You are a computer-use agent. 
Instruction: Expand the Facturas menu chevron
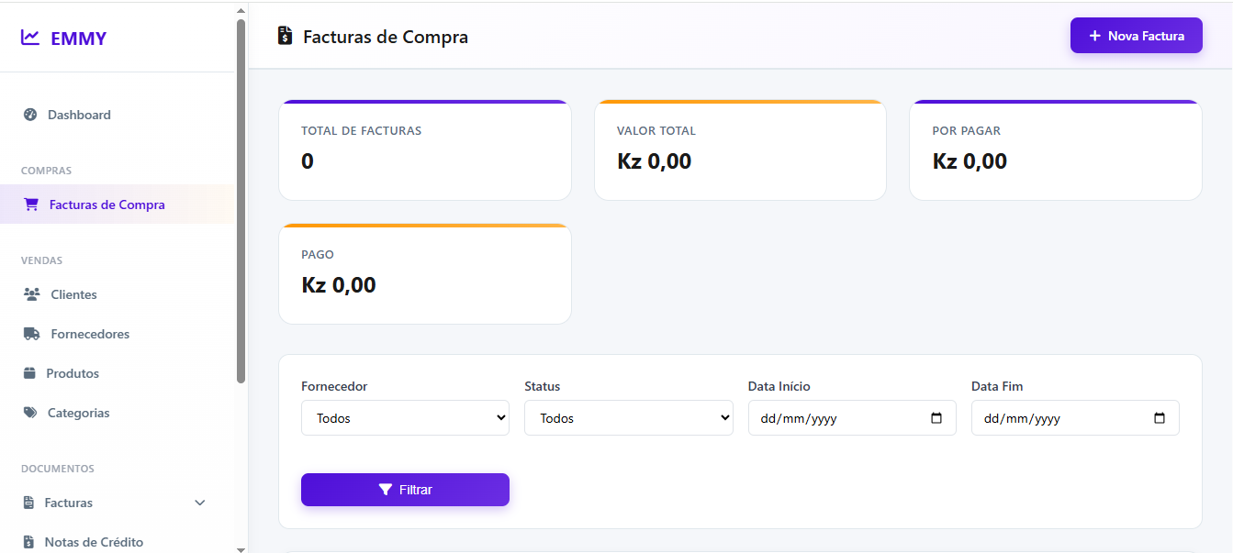[199, 503]
